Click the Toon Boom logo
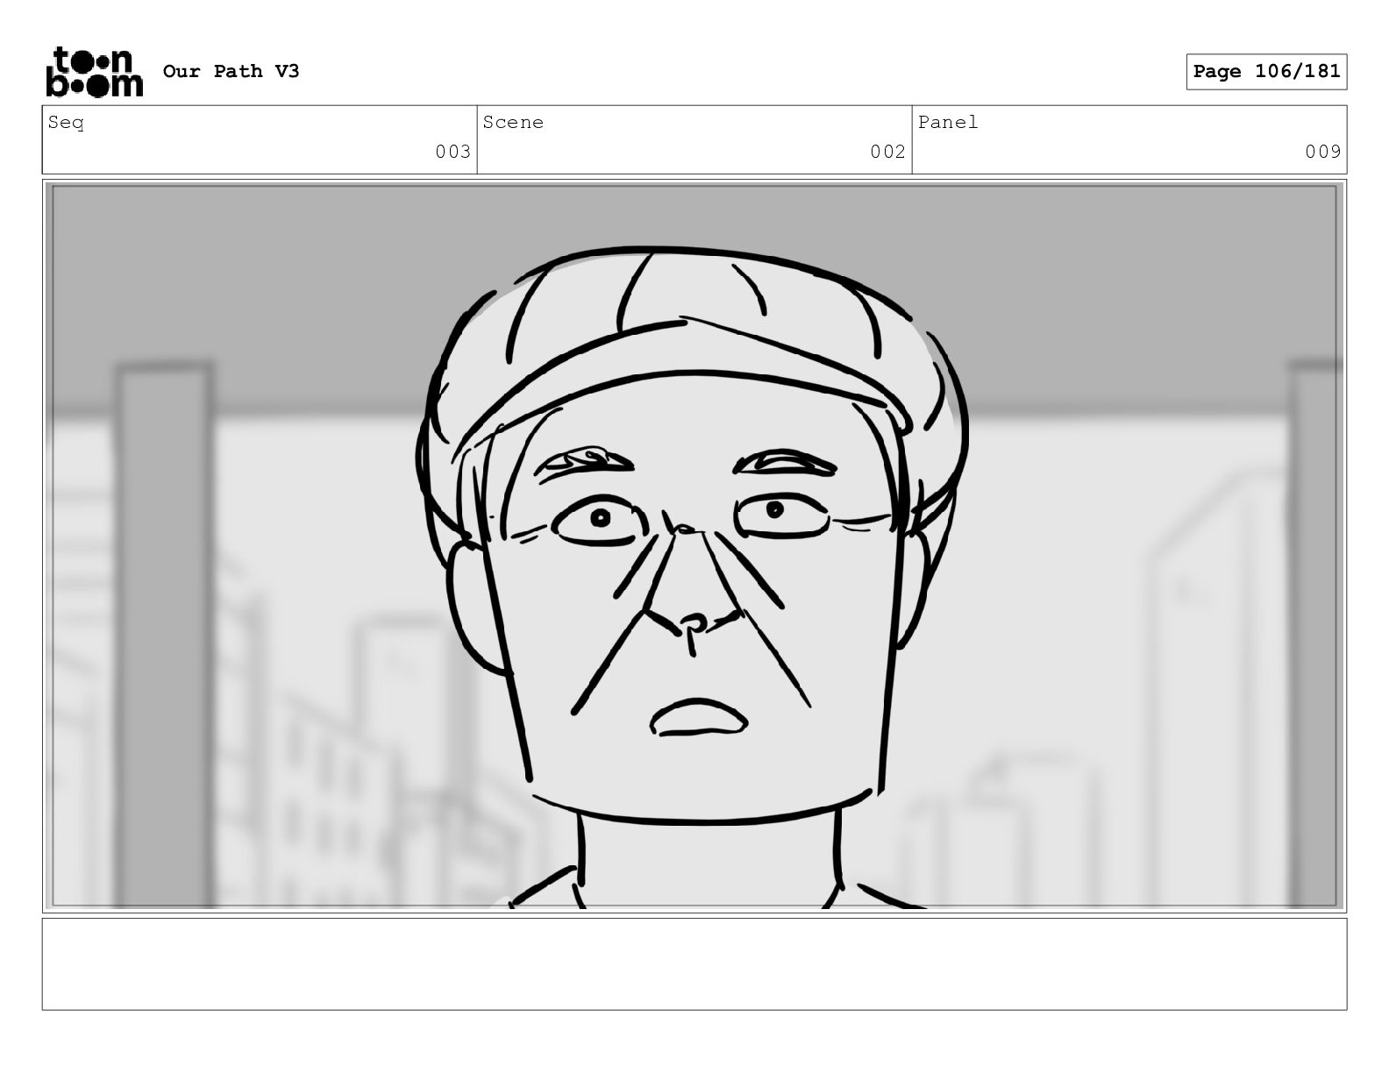 click(x=94, y=72)
